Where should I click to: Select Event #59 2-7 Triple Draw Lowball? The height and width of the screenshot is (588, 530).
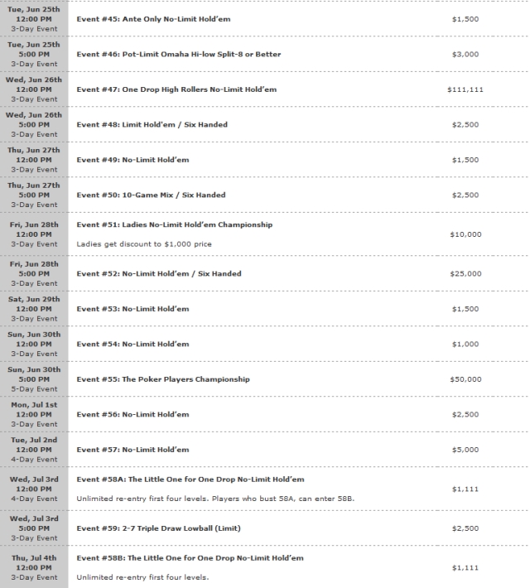tap(159, 528)
